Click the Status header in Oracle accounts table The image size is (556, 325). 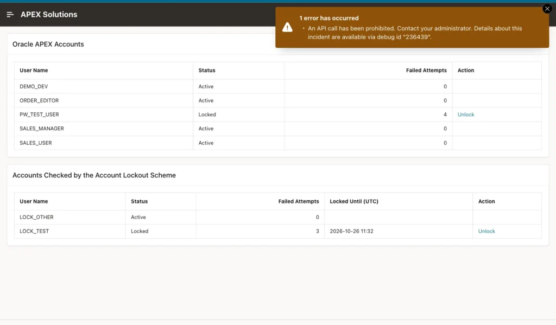pos(207,70)
